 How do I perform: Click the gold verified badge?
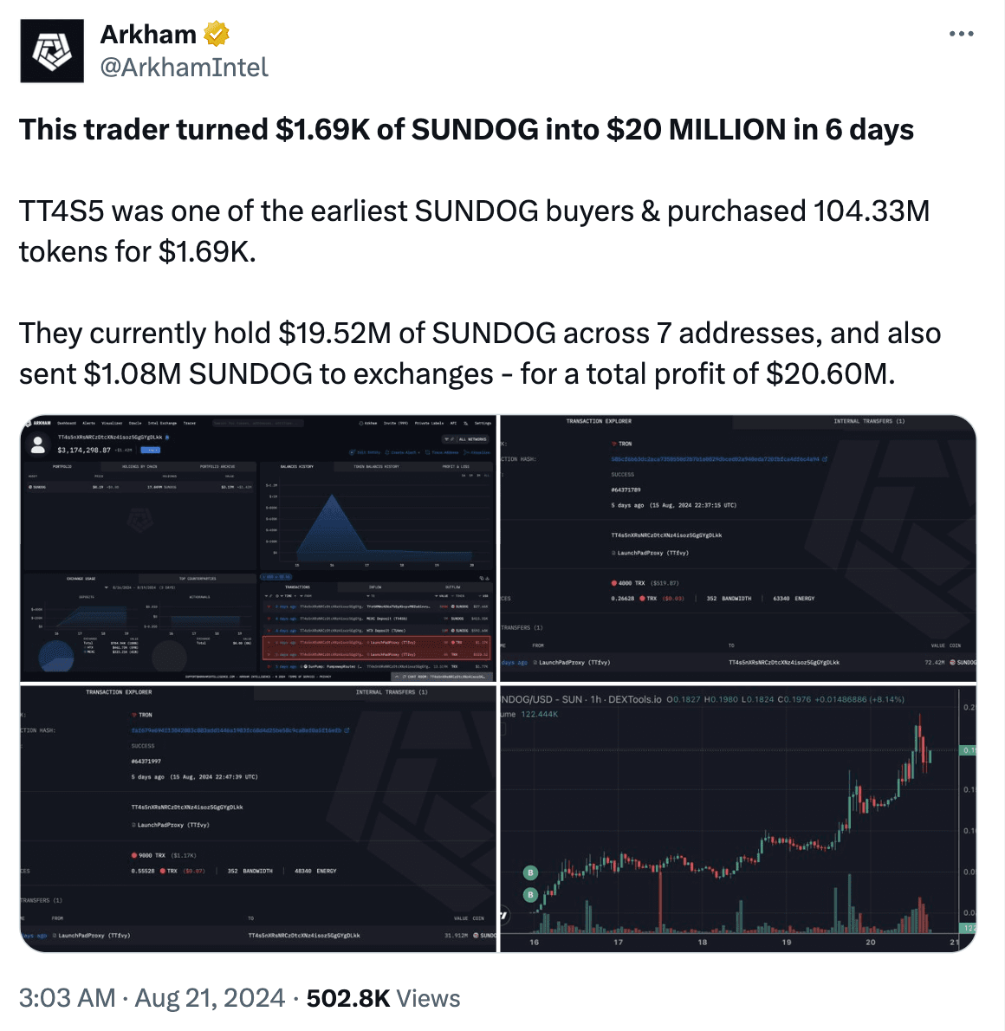tap(217, 34)
